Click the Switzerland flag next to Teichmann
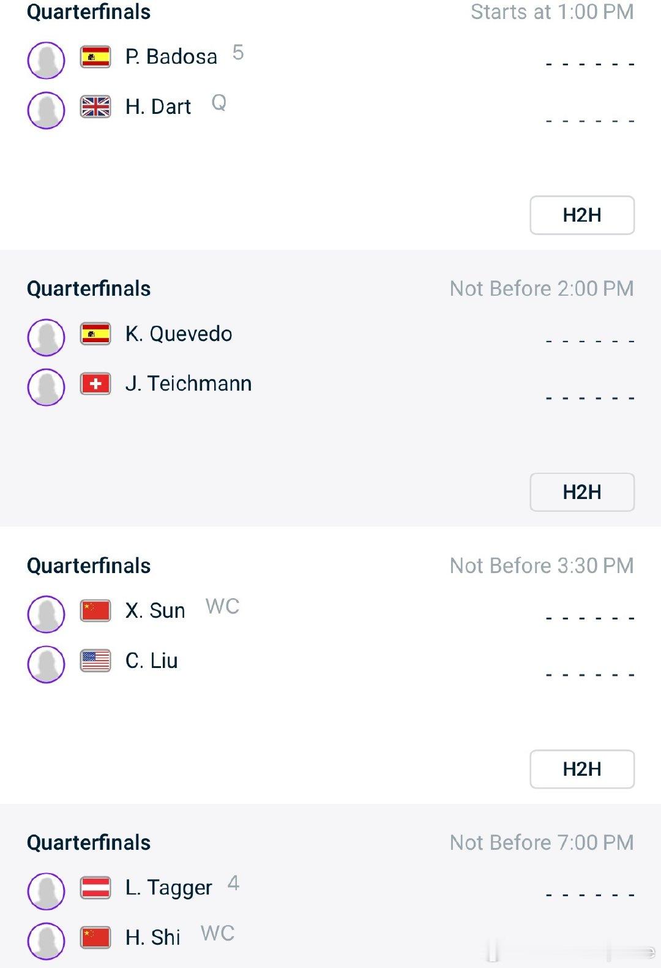661x968 pixels. [95, 384]
